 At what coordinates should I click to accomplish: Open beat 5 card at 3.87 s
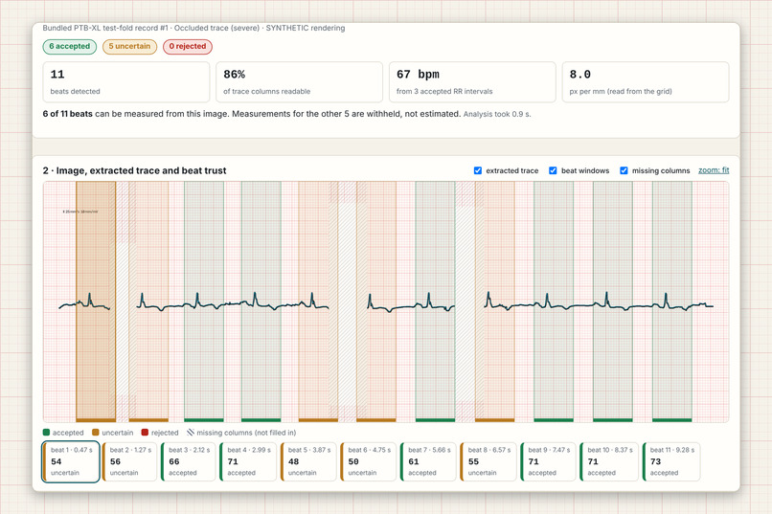[x=308, y=461]
